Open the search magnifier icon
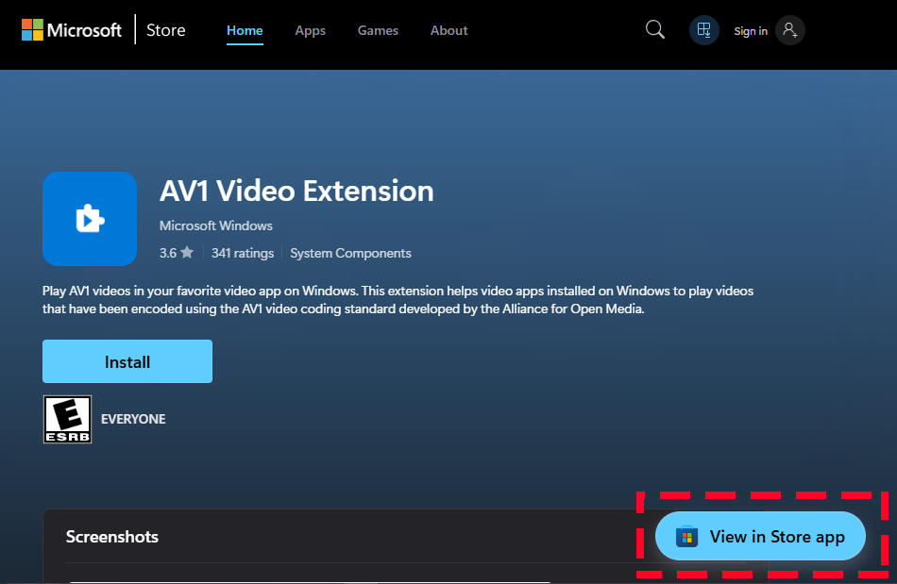This screenshot has height=584, width=897. pos(654,30)
